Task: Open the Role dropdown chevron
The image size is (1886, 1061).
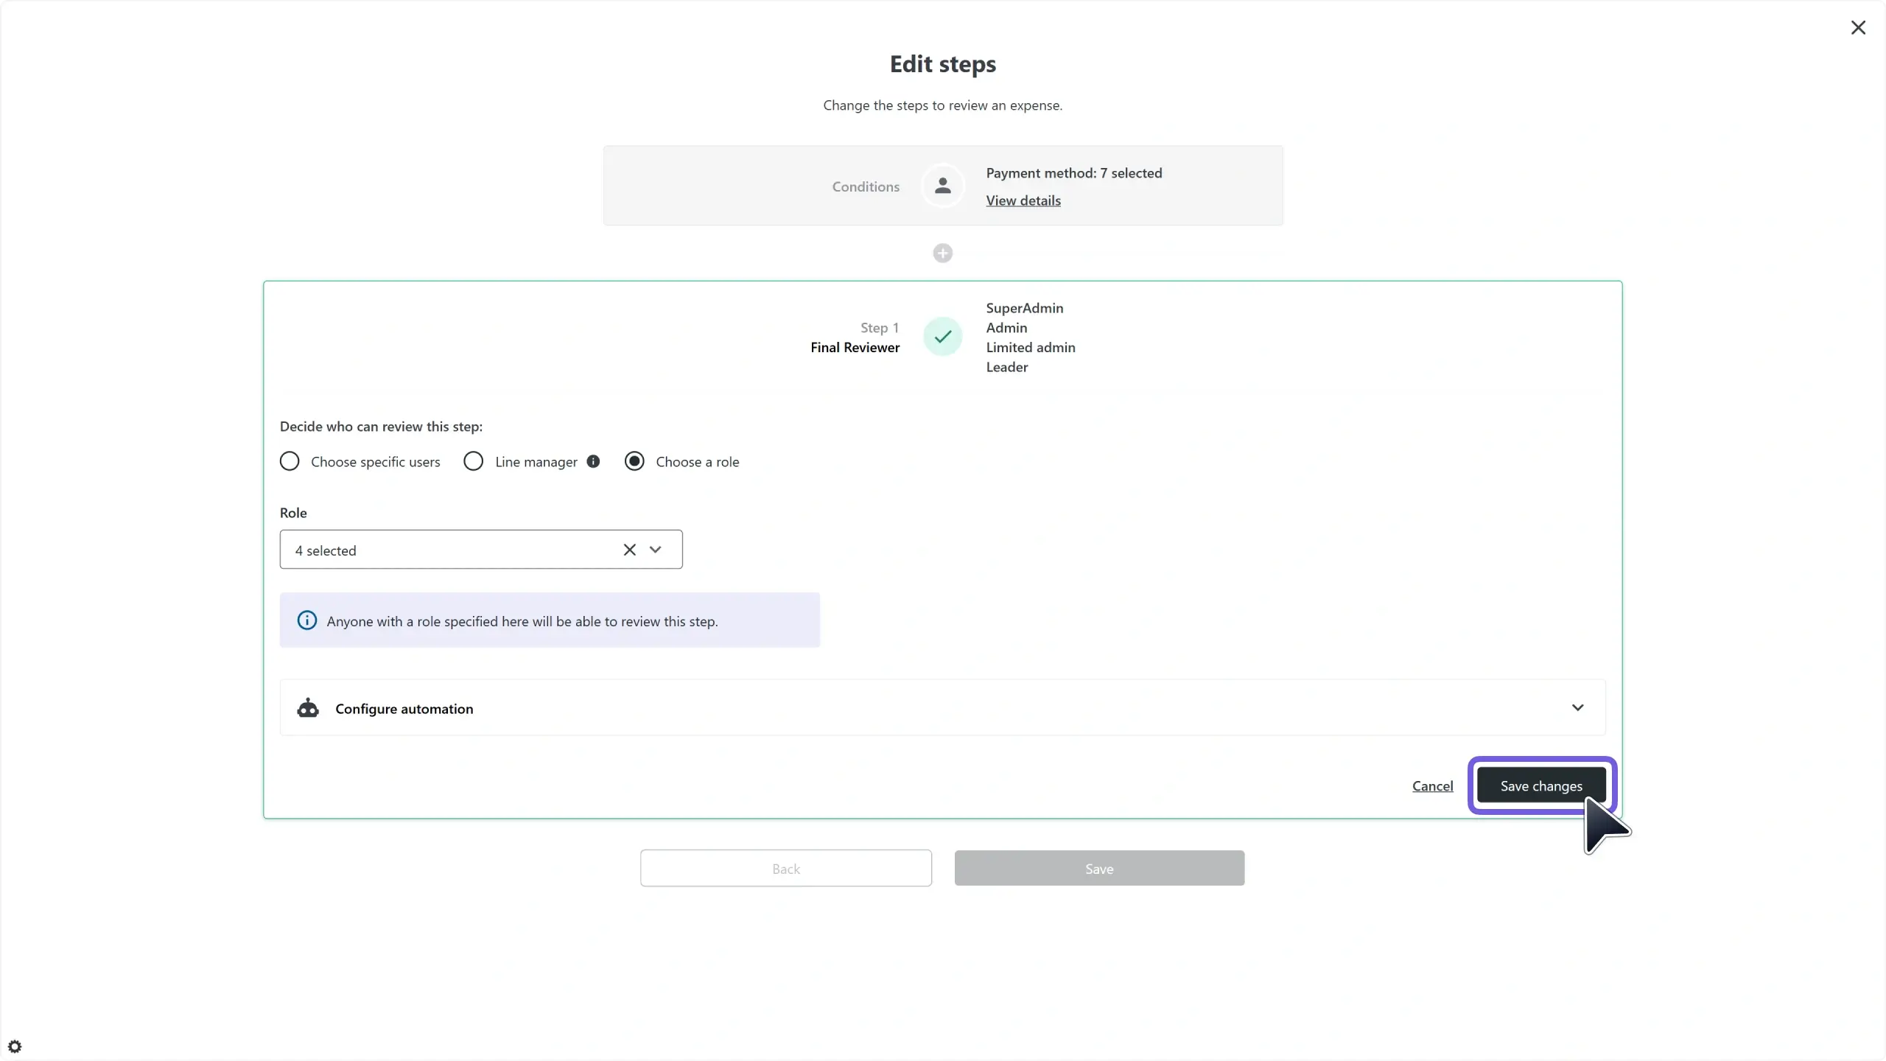Action: [655, 550]
